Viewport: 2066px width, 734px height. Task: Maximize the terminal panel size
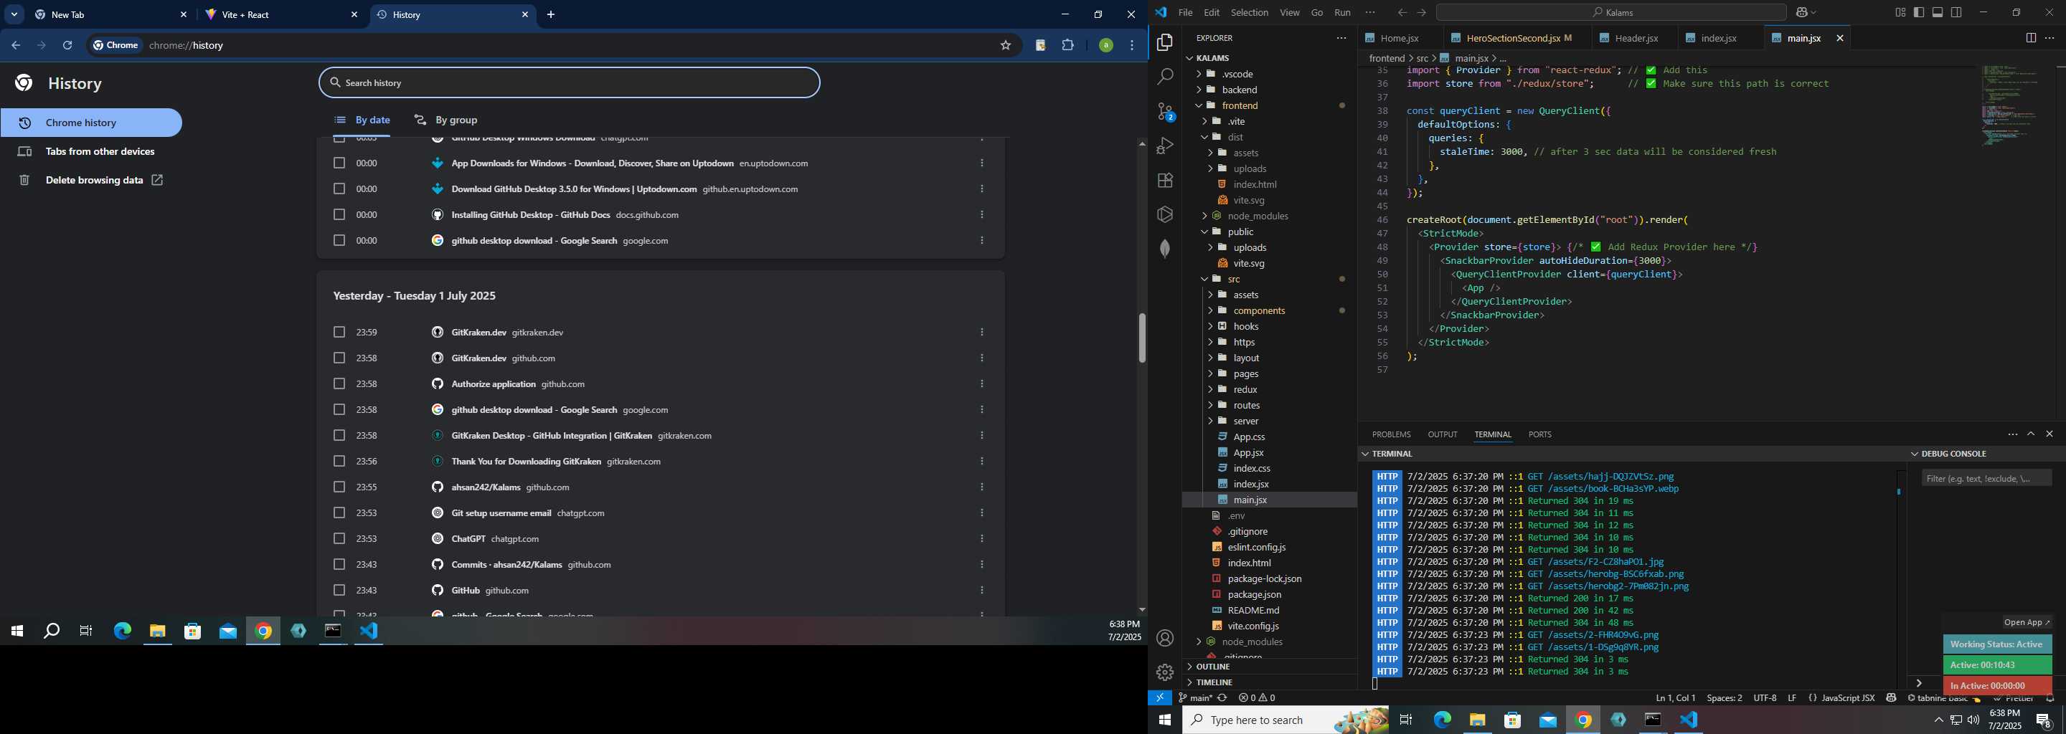(x=2031, y=434)
